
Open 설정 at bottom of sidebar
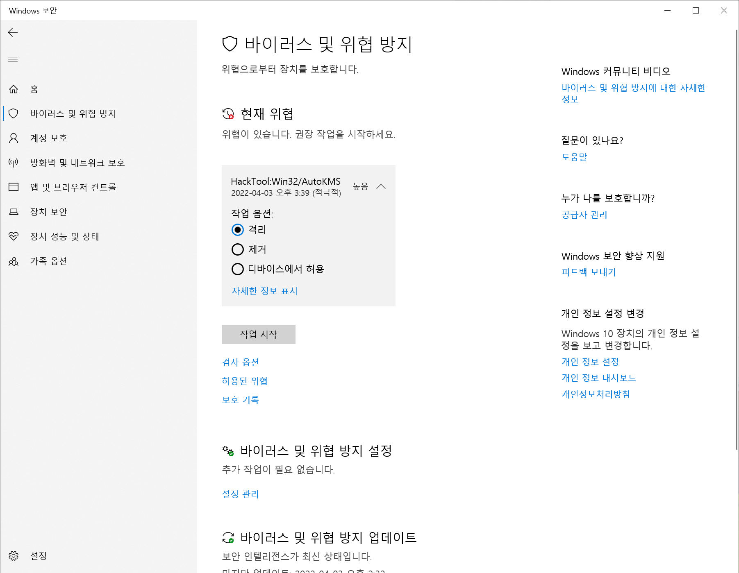[x=99, y=556]
